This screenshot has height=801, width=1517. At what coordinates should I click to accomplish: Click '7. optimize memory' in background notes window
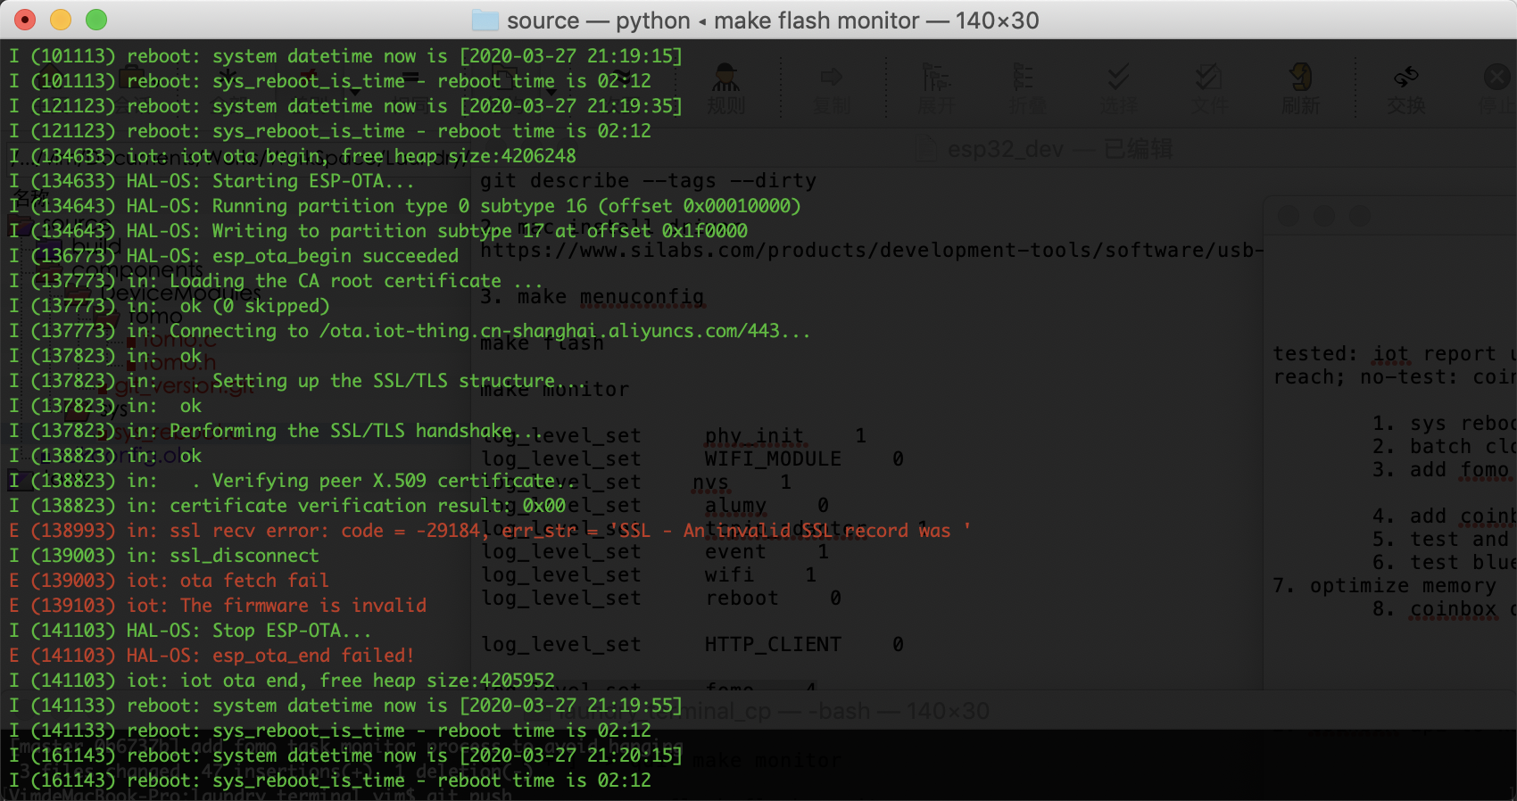point(1384,586)
